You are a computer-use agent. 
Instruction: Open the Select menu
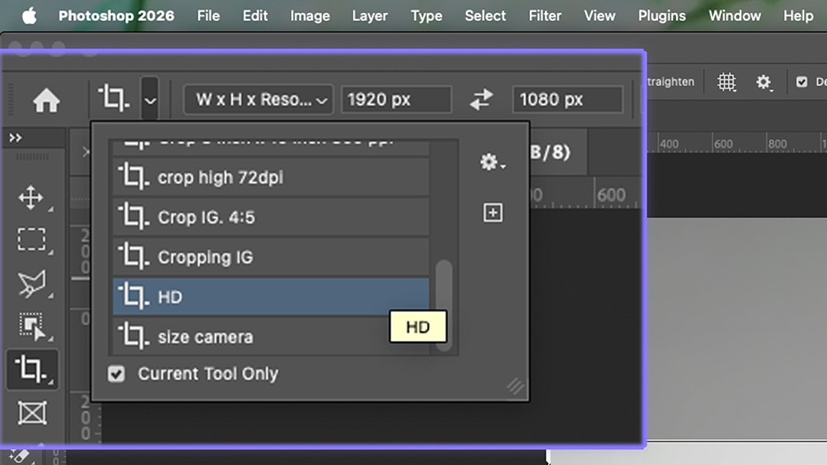[485, 16]
